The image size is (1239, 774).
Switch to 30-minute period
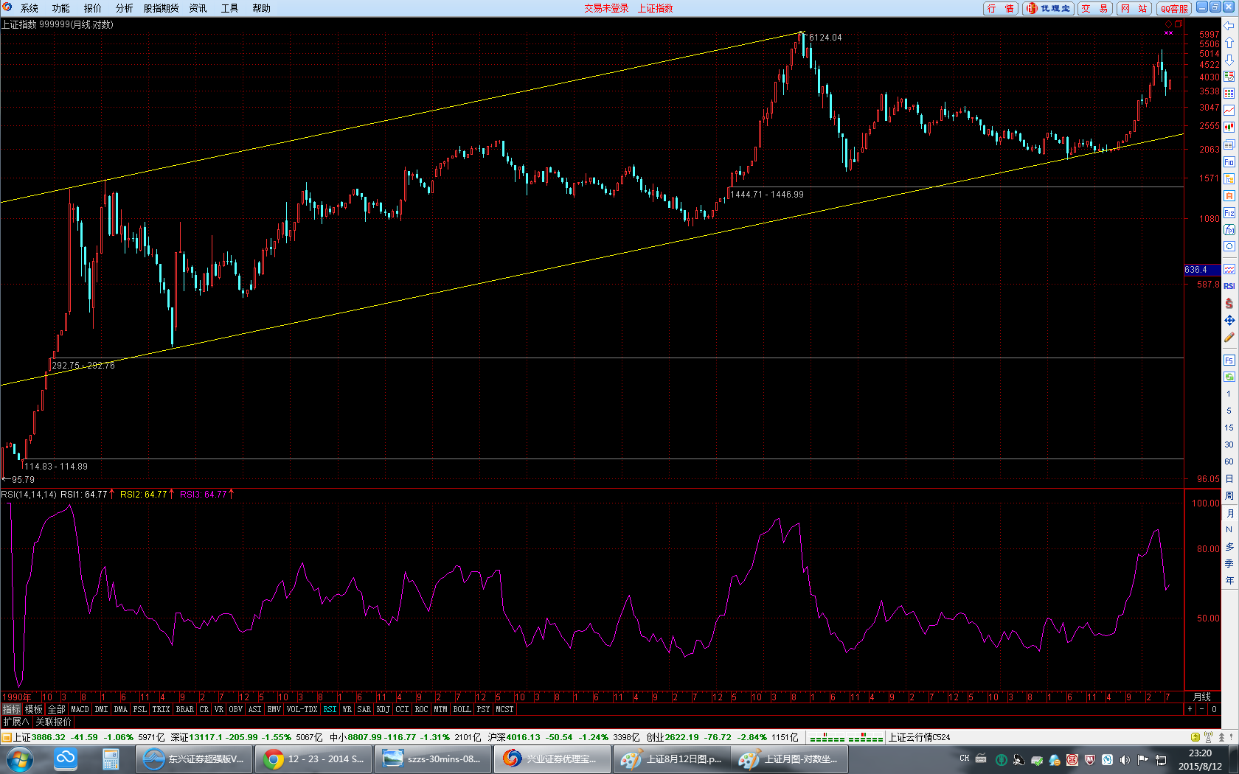point(1229,445)
